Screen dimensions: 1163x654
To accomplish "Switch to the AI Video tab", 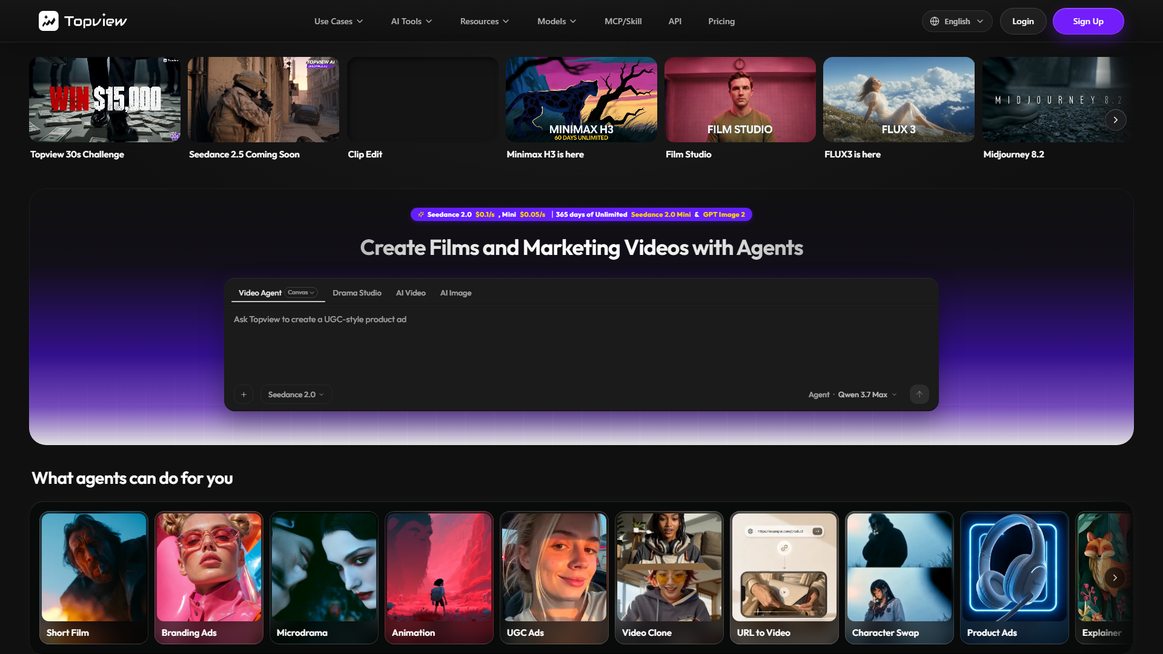I will (411, 293).
